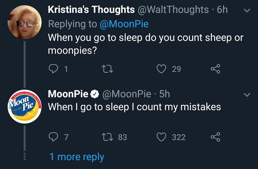Show 1 more reply
The image size is (258, 169).
77,157
